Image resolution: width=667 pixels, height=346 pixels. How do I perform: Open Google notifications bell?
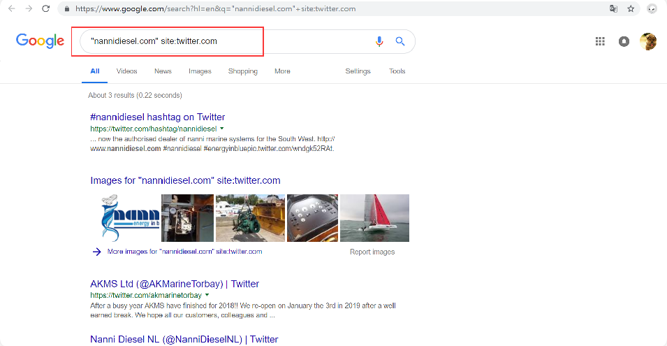(624, 41)
